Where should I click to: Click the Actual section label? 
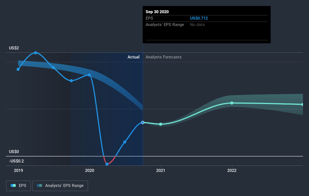click(133, 57)
